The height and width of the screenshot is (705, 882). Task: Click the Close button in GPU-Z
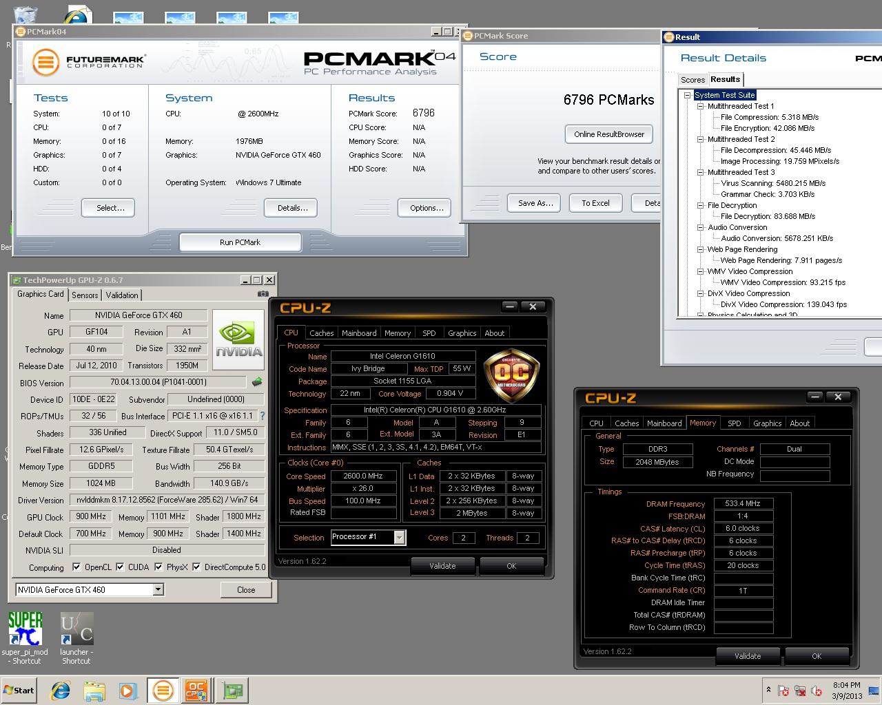tap(246, 590)
